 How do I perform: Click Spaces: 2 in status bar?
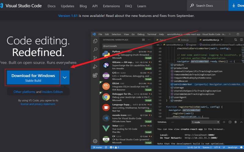(x=207, y=147)
